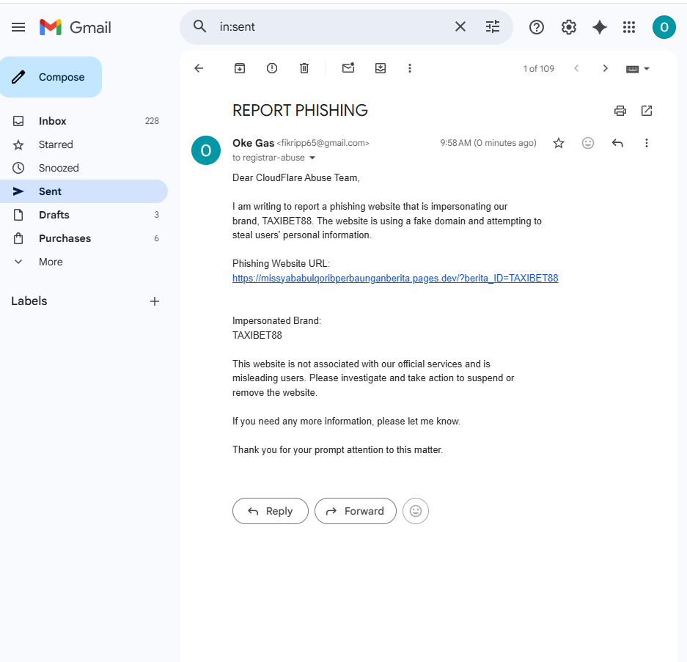
Task: Click sender name Oke Gas
Action: pyautogui.click(x=253, y=143)
